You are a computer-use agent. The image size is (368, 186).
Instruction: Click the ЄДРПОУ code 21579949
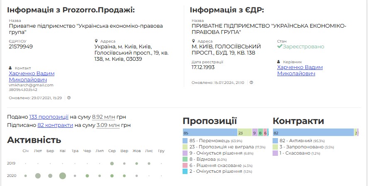21,47
